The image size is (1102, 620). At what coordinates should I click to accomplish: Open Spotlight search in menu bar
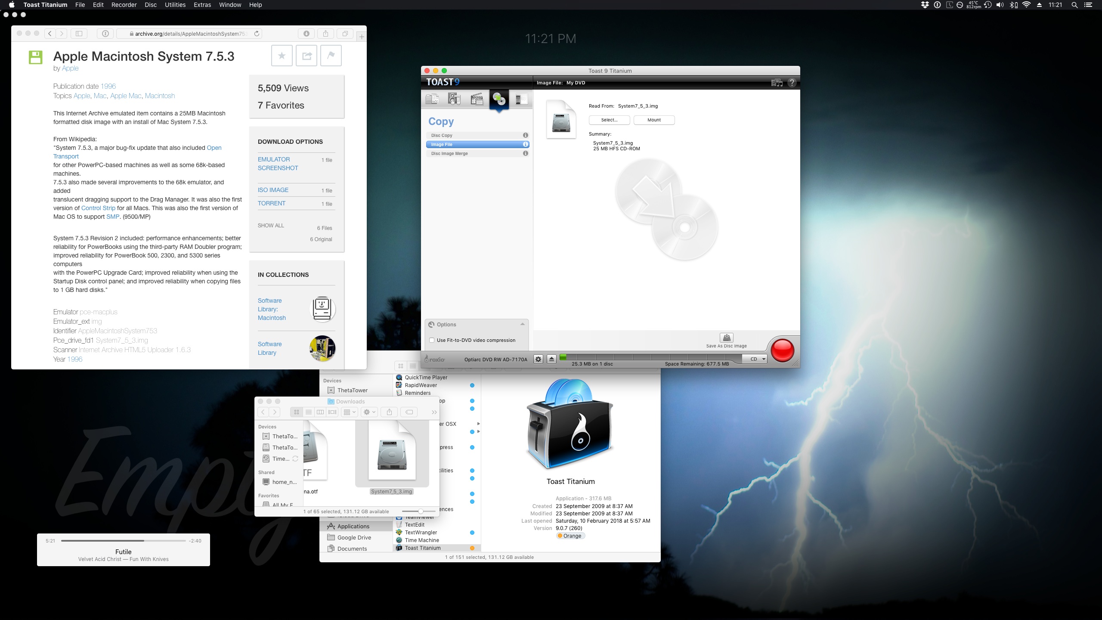1074,5
